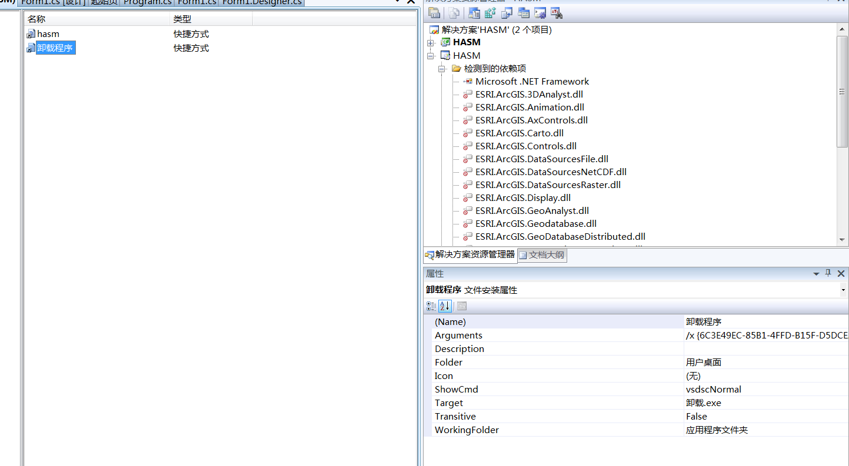Viewport: 849px width, 466px height.
Task: Select ESRI.ArcGIS.AxControls.dll in the tree
Action: 531,120
